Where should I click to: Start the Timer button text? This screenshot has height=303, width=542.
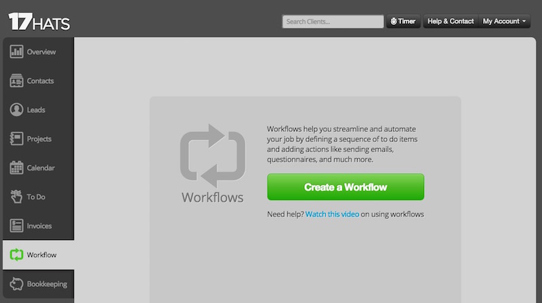click(406, 22)
